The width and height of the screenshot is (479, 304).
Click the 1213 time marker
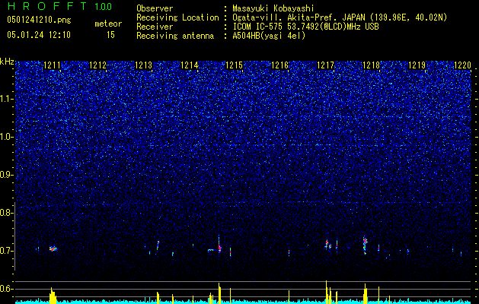coord(143,65)
